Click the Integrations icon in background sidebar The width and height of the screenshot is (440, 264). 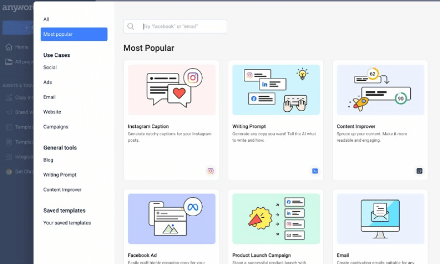pos(9,157)
